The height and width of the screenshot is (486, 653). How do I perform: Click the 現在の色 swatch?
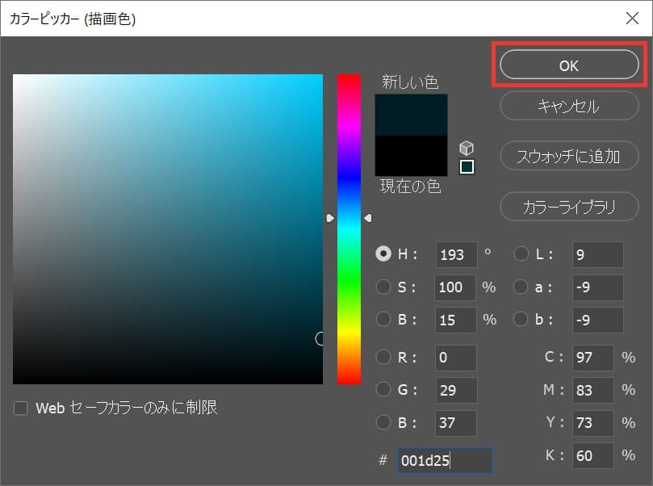pyautogui.click(x=411, y=155)
